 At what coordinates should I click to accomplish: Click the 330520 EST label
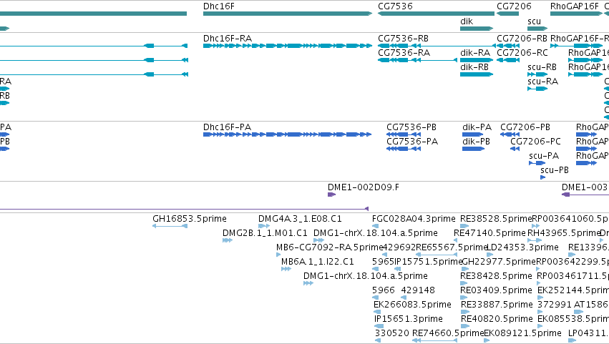coord(392,333)
